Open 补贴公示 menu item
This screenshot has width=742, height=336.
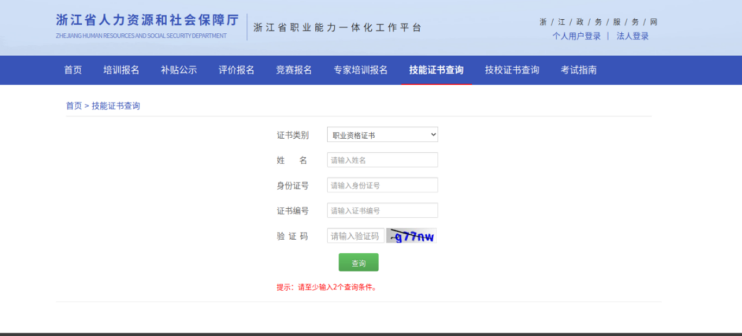click(179, 70)
